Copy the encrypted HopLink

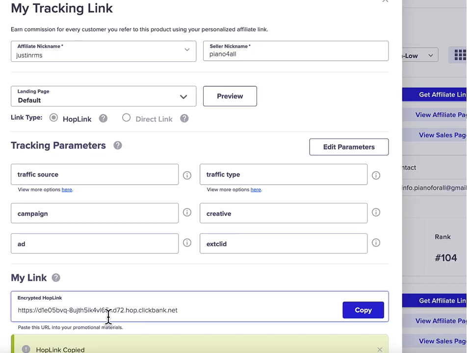point(363,310)
